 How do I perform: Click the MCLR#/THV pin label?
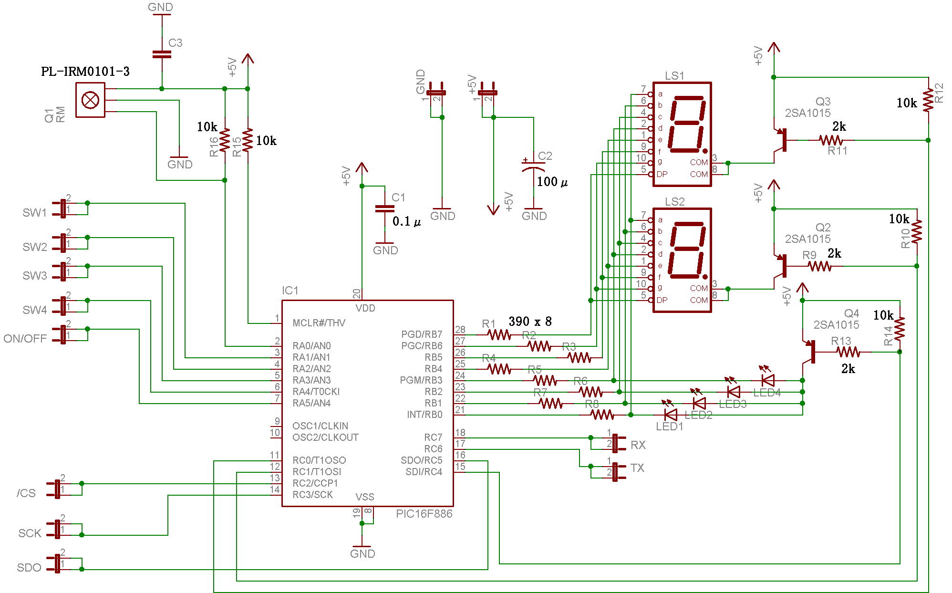pyautogui.click(x=319, y=323)
